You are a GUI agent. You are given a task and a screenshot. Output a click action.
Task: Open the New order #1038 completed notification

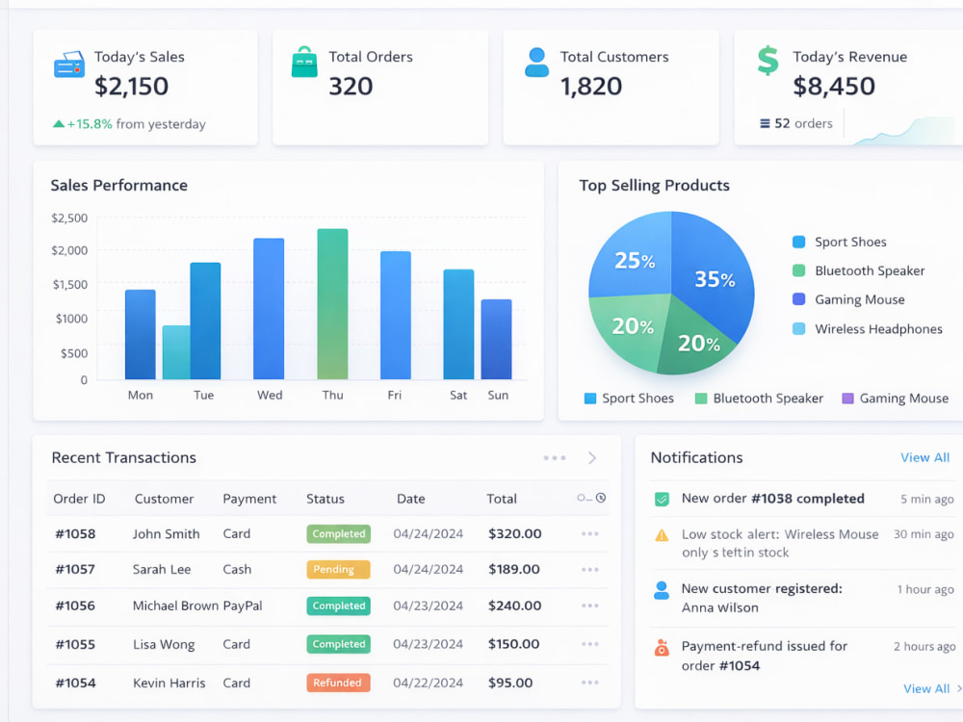coord(803,499)
